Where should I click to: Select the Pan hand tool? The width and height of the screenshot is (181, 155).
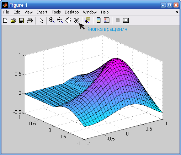[x=68, y=20]
